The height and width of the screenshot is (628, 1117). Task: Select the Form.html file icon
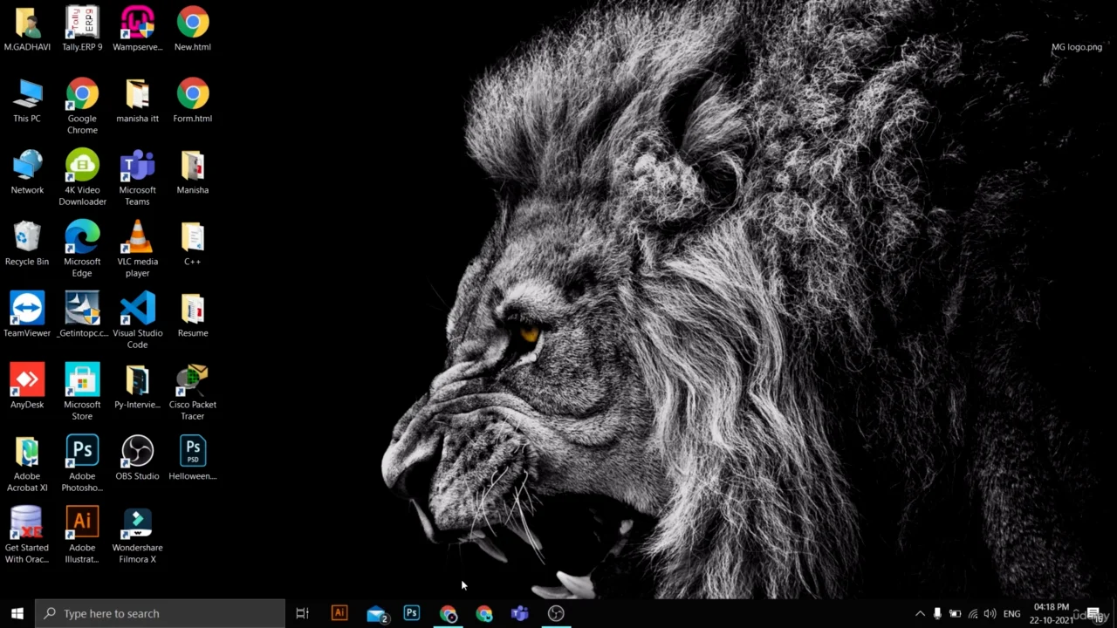tap(193, 100)
